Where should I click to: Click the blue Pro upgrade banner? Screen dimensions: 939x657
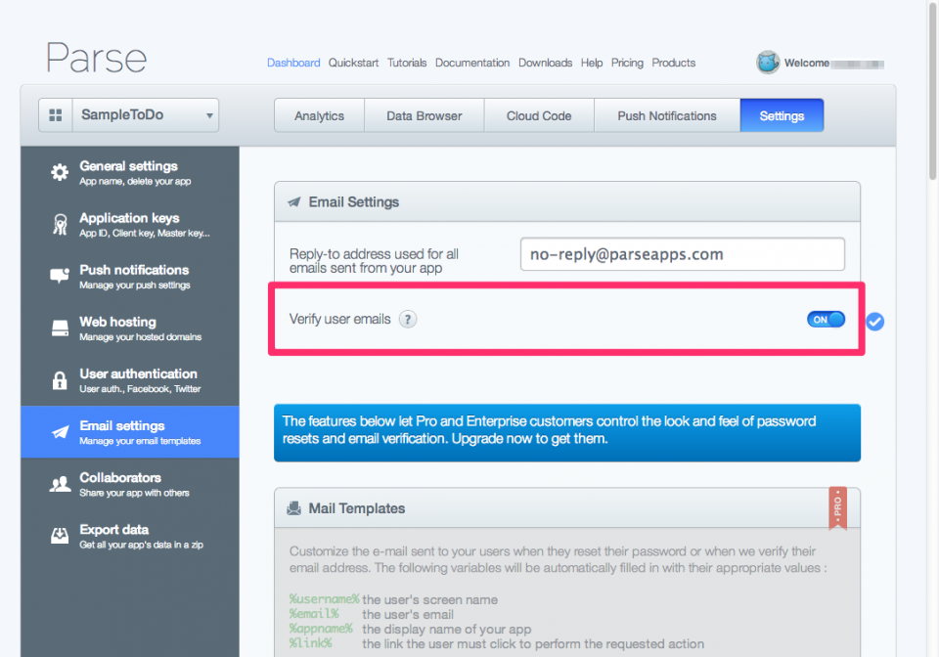567,431
